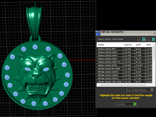Viewport: 156px width, 117px height.
Task: Click the Calculate button
Action: pyautogui.click(x=126, y=104)
